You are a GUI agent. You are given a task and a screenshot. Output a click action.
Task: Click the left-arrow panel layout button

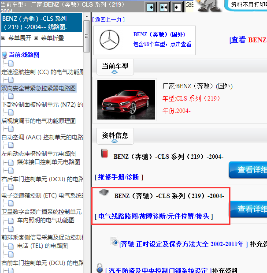pos(177,7)
